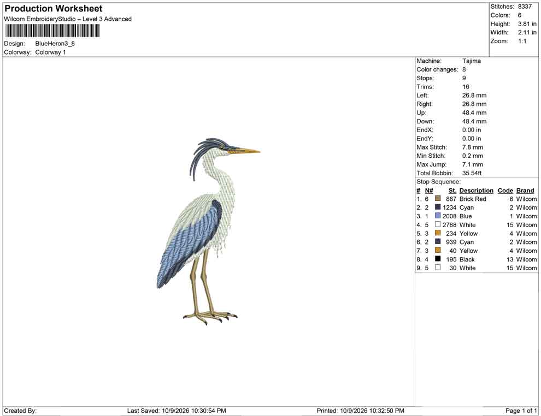Click the Colors count value '6'
The height and width of the screenshot is (416, 541).
click(520, 15)
